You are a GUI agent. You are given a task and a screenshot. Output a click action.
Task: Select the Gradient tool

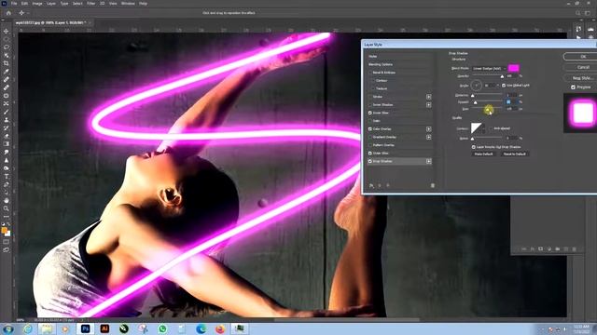7,144
